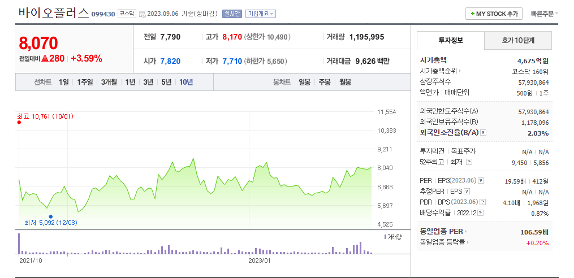This screenshot has height=278, width=574.
Task: Click the 외국인소진율 value 2.03%
Action: [538, 133]
